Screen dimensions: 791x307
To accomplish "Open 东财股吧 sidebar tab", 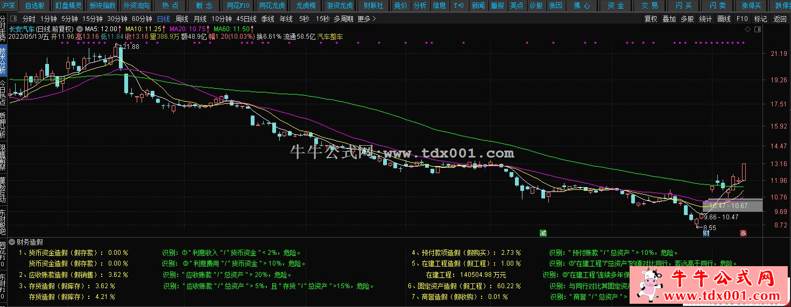I will tap(3, 222).
